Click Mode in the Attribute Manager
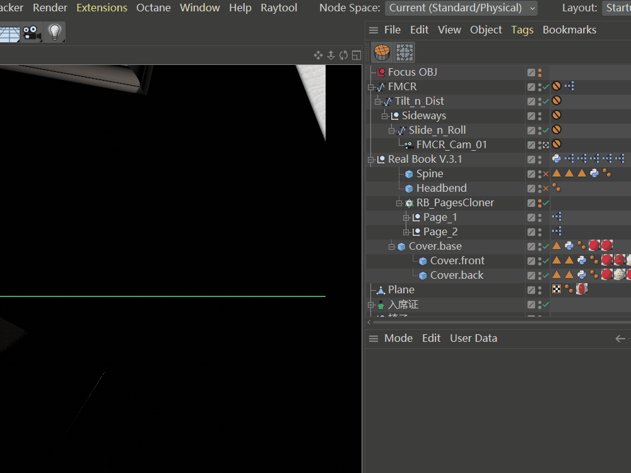This screenshot has height=473, width=631. click(398, 338)
